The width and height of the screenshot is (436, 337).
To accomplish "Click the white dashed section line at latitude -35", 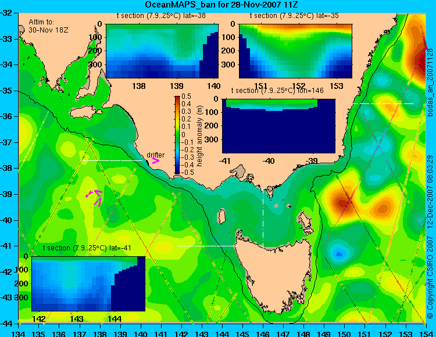I will (383, 103).
